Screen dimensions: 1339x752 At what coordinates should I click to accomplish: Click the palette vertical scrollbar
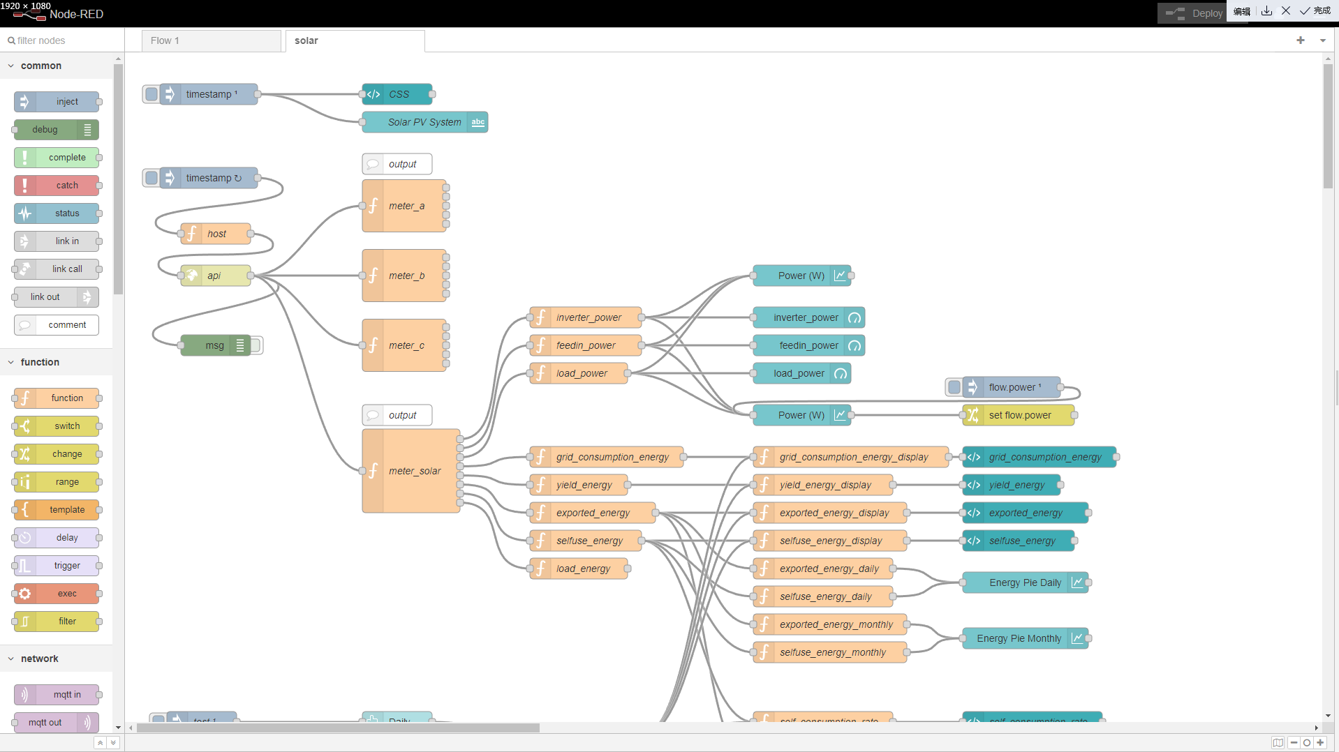point(118,179)
